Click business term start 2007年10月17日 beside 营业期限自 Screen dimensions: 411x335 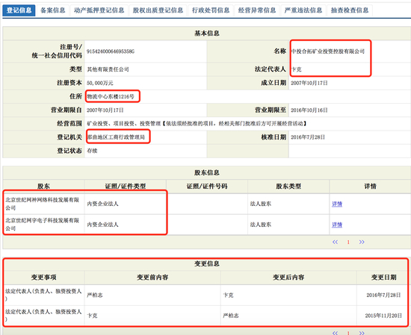(x=105, y=110)
